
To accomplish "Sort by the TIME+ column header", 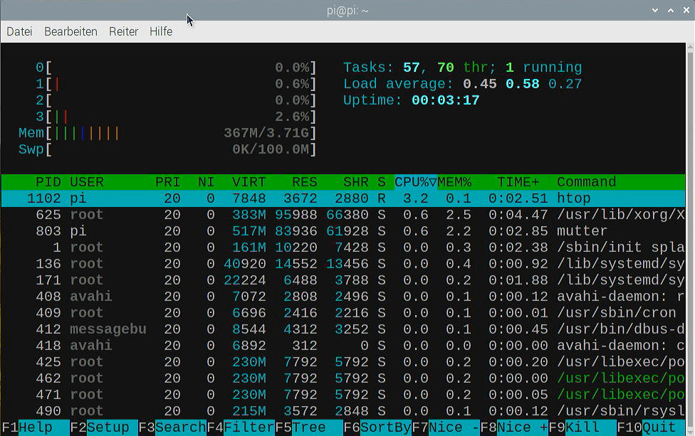I will click(518, 182).
